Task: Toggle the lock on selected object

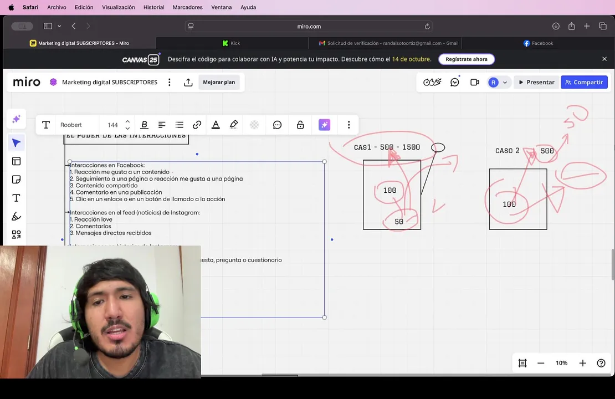Action: point(300,125)
